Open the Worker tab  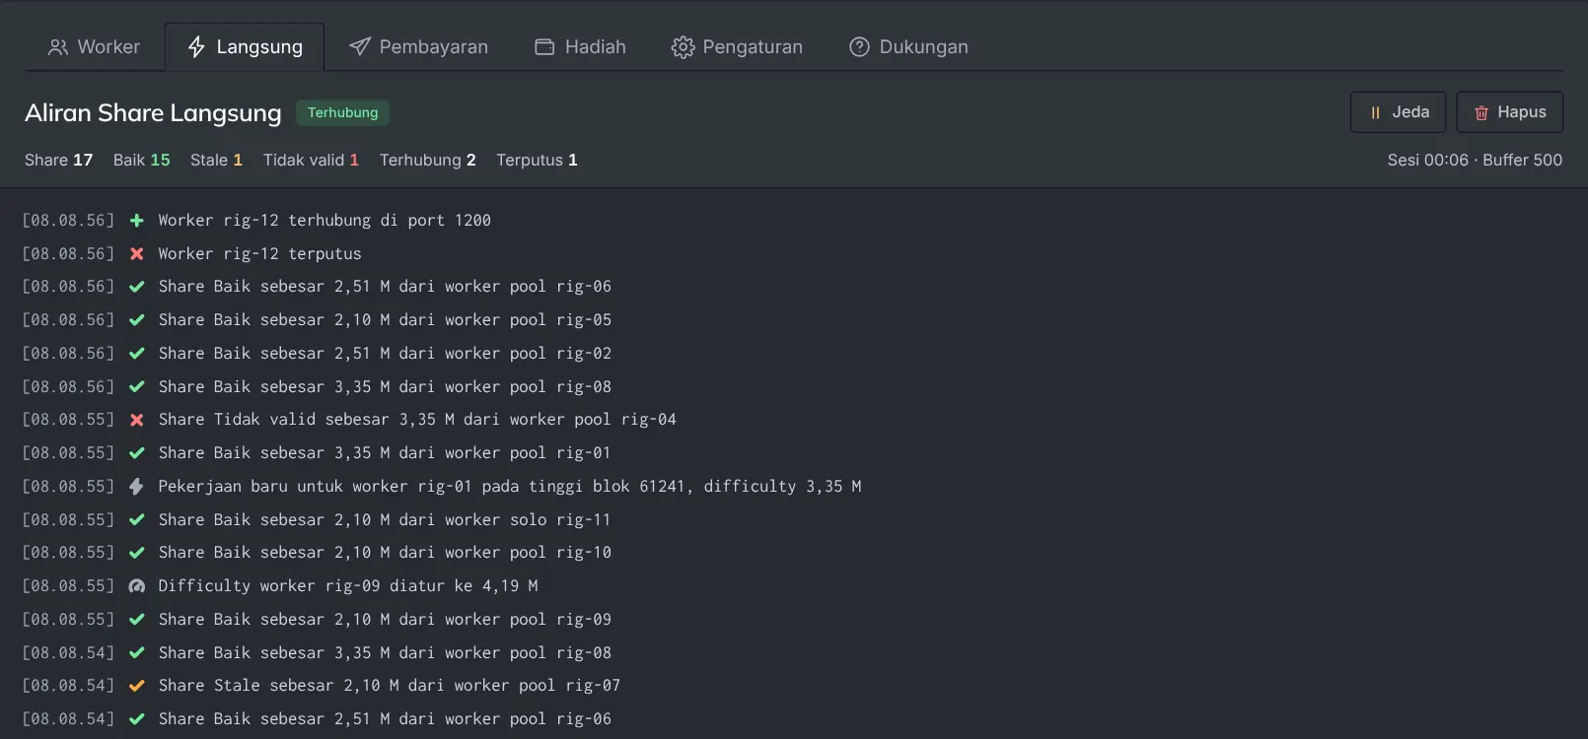[x=95, y=47]
